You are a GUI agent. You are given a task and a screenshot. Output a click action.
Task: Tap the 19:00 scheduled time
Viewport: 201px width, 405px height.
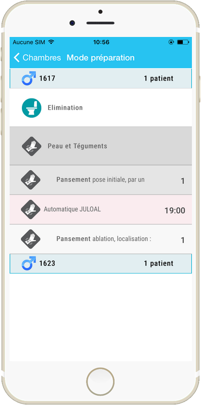[x=175, y=211]
